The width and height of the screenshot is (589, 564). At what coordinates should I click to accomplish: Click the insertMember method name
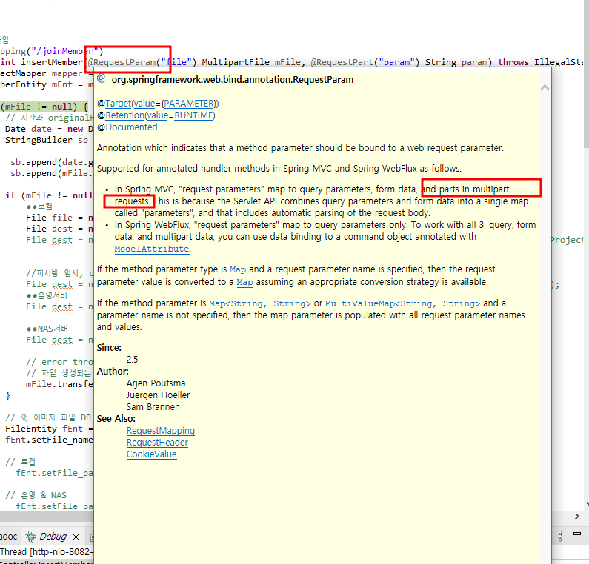click(51, 62)
